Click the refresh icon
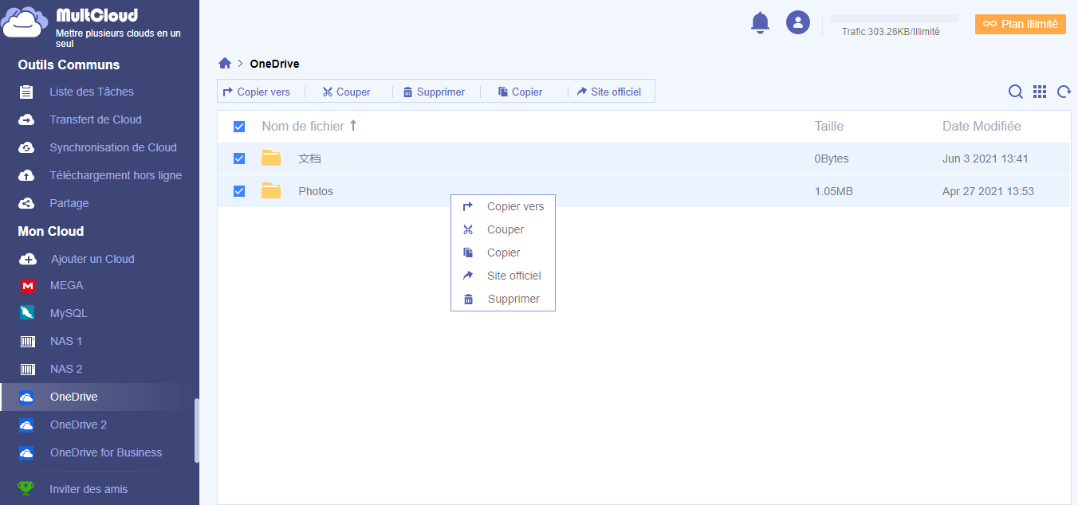Image resolution: width=1078 pixels, height=505 pixels. [1064, 92]
